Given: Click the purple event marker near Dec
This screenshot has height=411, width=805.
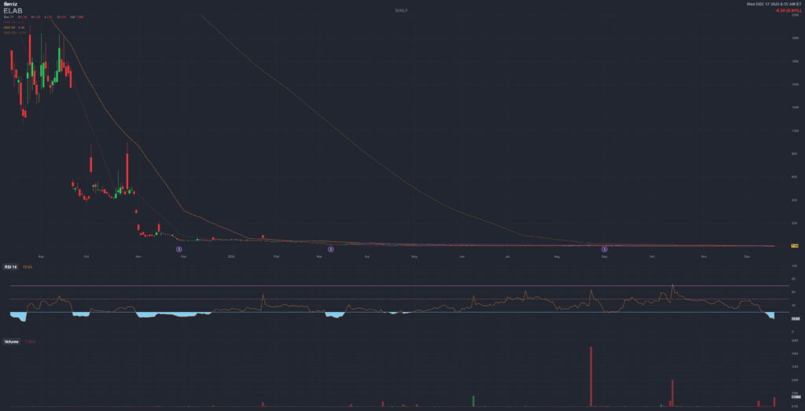Looking at the screenshot, I should pyautogui.click(x=179, y=249).
